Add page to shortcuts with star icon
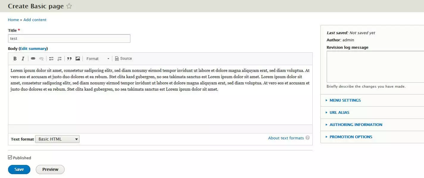 click(x=69, y=6)
